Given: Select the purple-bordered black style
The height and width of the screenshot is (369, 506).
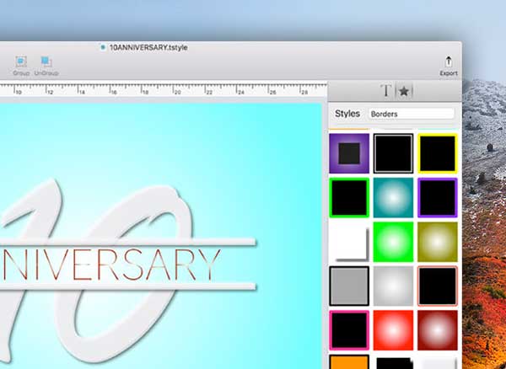Looking at the screenshot, I should (x=437, y=197).
